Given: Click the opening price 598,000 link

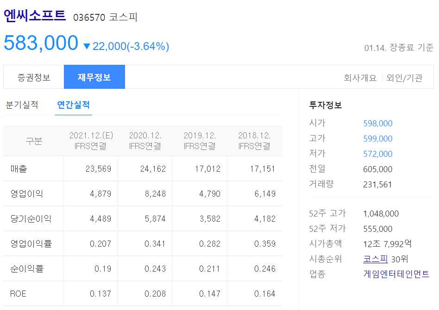Looking at the screenshot, I should tap(377, 124).
